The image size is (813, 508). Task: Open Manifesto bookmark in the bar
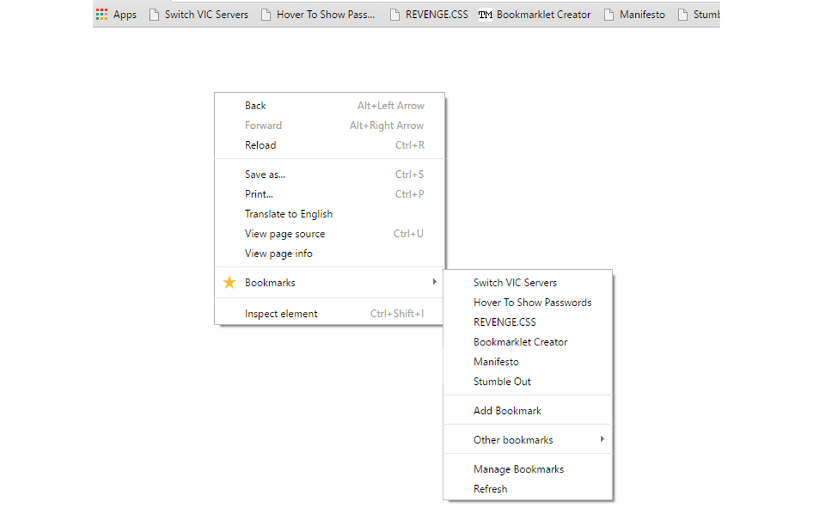point(642,14)
